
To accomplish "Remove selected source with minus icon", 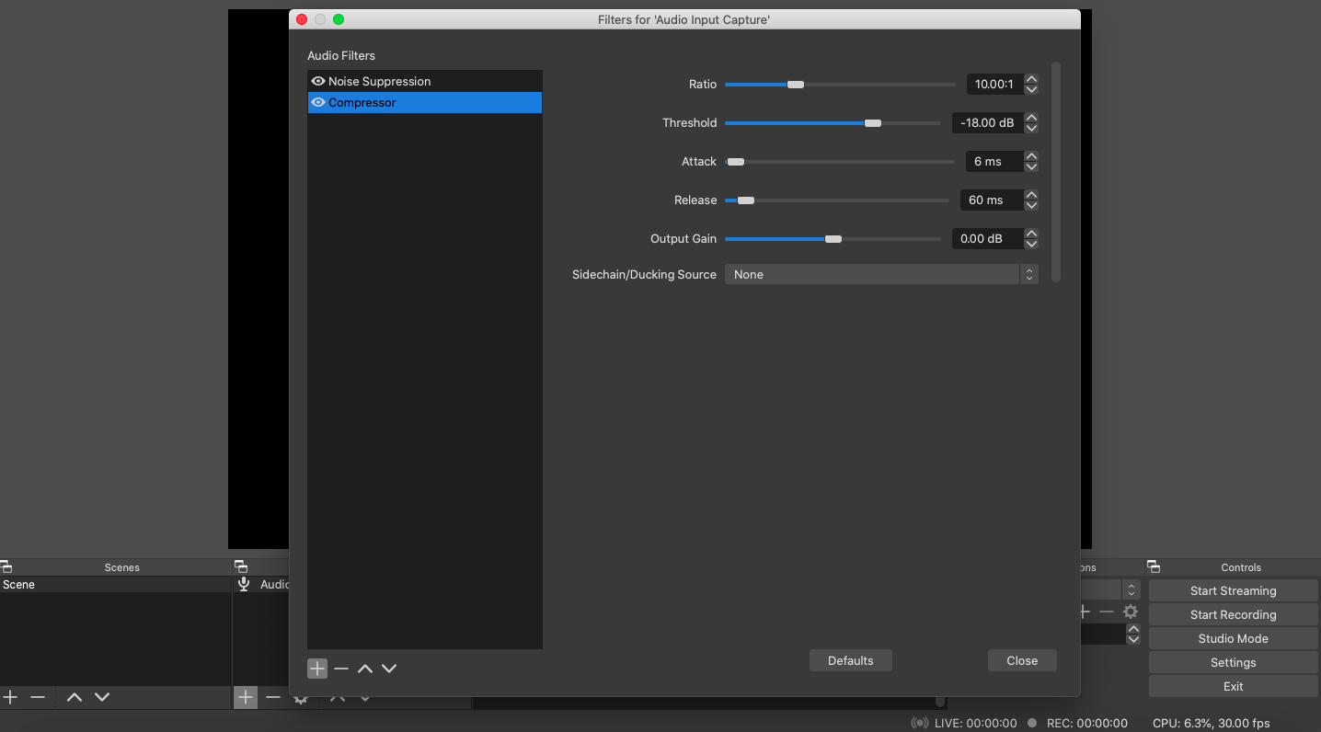I will click(273, 697).
